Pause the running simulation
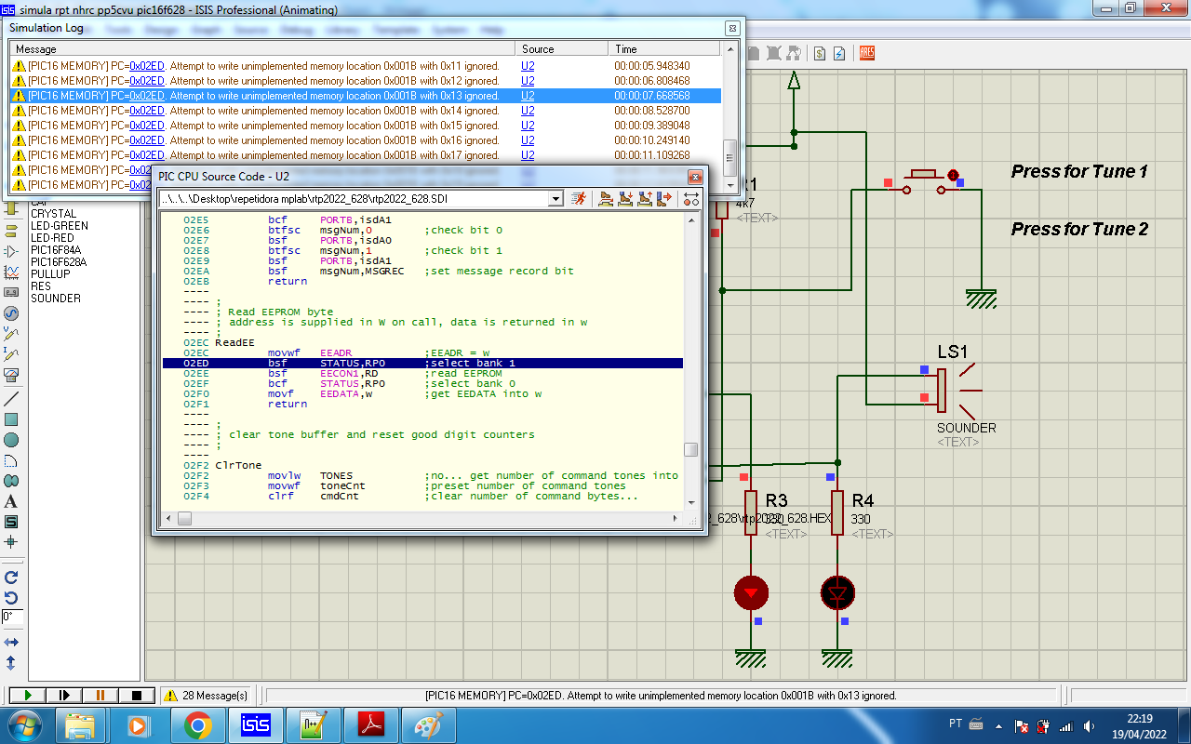Viewport: 1191px width, 744px height. pyautogui.click(x=100, y=695)
